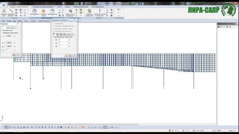Expand the Копирование dropdown arrow
Image resolution: width=239 pixels, height=134 pixels.
(35, 16)
